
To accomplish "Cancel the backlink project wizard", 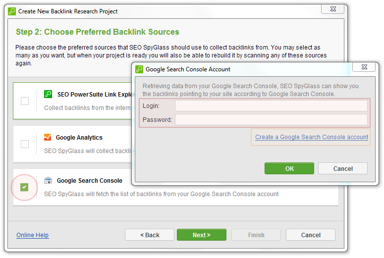I will [x=311, y=235].
